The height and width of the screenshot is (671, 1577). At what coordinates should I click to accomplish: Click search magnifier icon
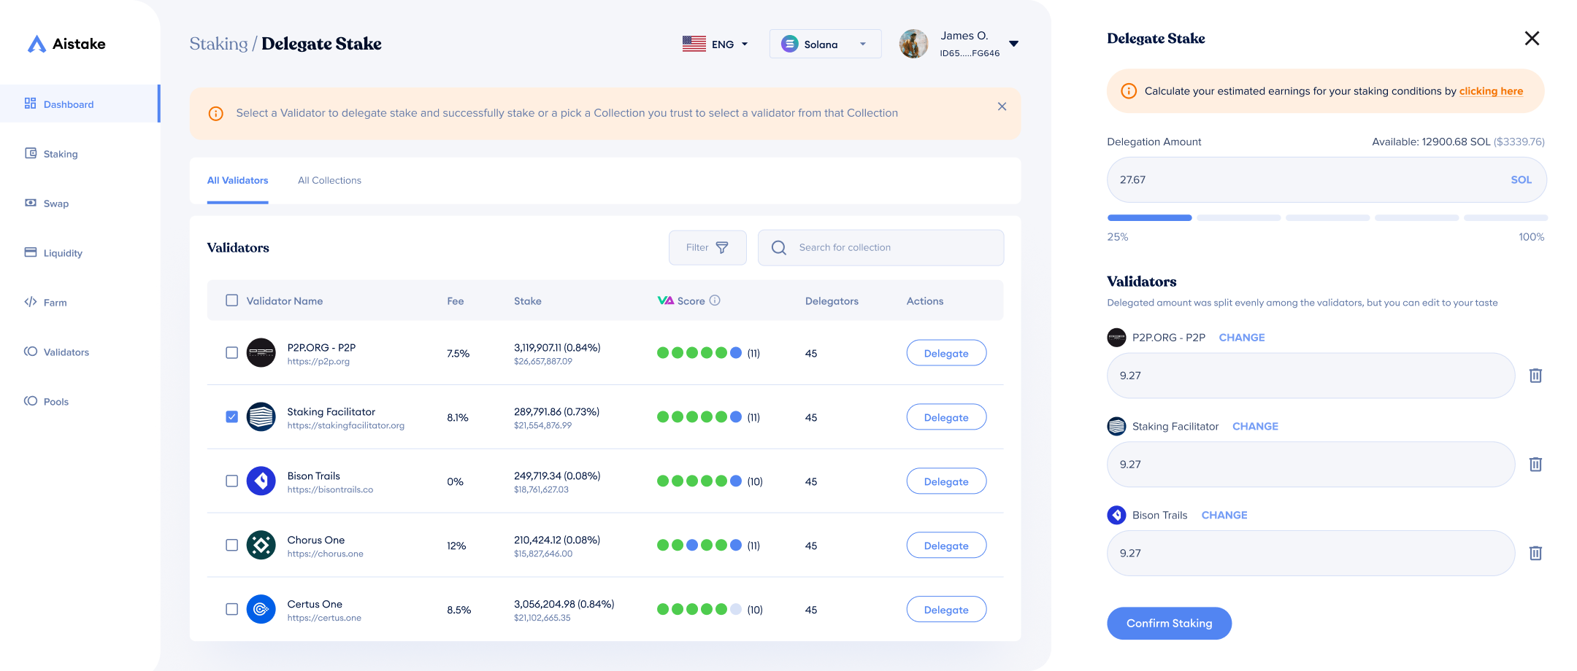pos(779,248)
